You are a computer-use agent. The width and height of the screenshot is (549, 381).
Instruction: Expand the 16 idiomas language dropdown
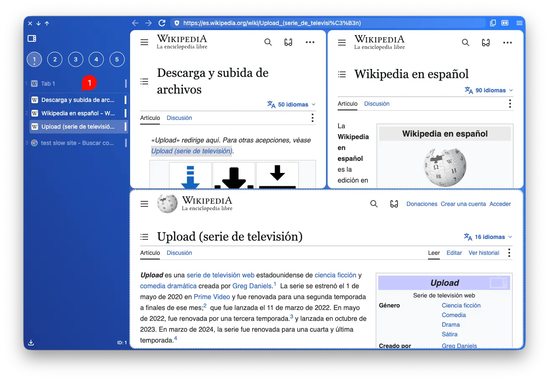[x=488, y=237]
